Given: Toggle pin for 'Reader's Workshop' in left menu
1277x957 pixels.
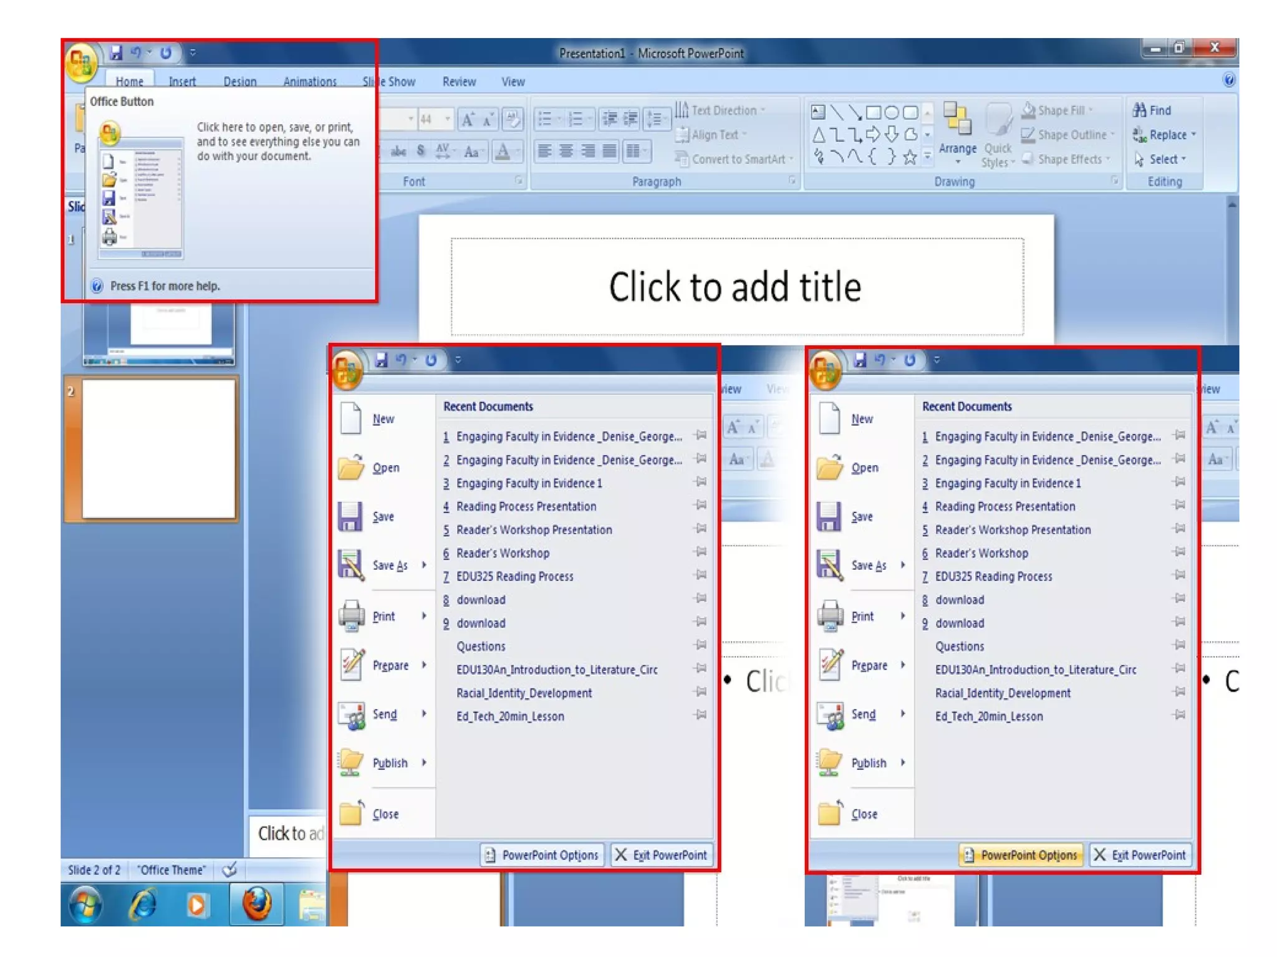Looking at the screenshot, I should [701, 552].
